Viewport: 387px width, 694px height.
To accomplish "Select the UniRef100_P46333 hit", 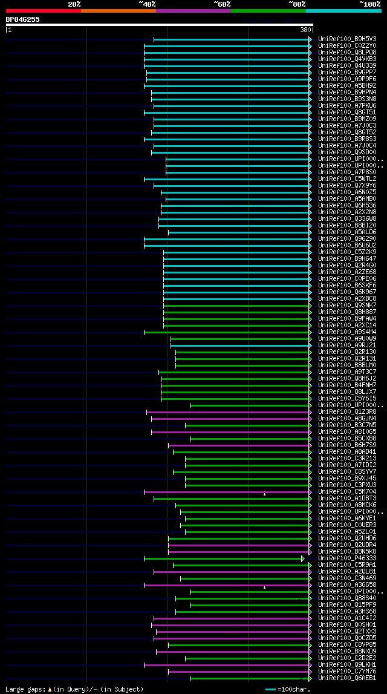I will click(x=347, y=558).
